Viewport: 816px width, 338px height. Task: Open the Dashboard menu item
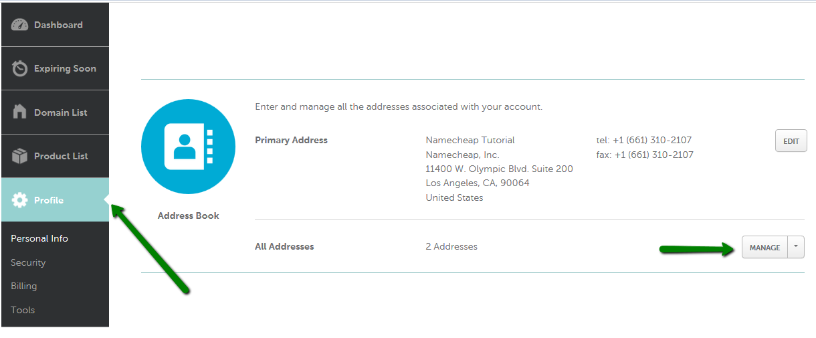coord(55,25)
